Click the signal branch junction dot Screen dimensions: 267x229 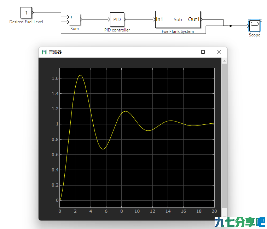(230, 26)
